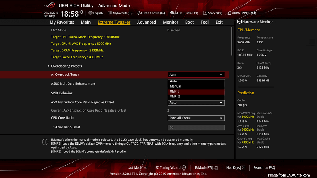Open Ai Overclock Tuner dropdown
Viewport: 317px width, 178px height.
click(196, 75)
